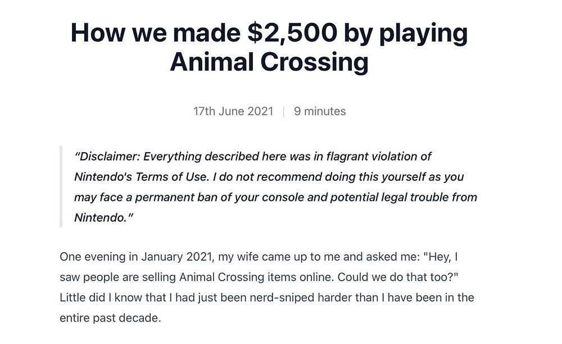Click the article title heading
562x344 pixels.
269,48
